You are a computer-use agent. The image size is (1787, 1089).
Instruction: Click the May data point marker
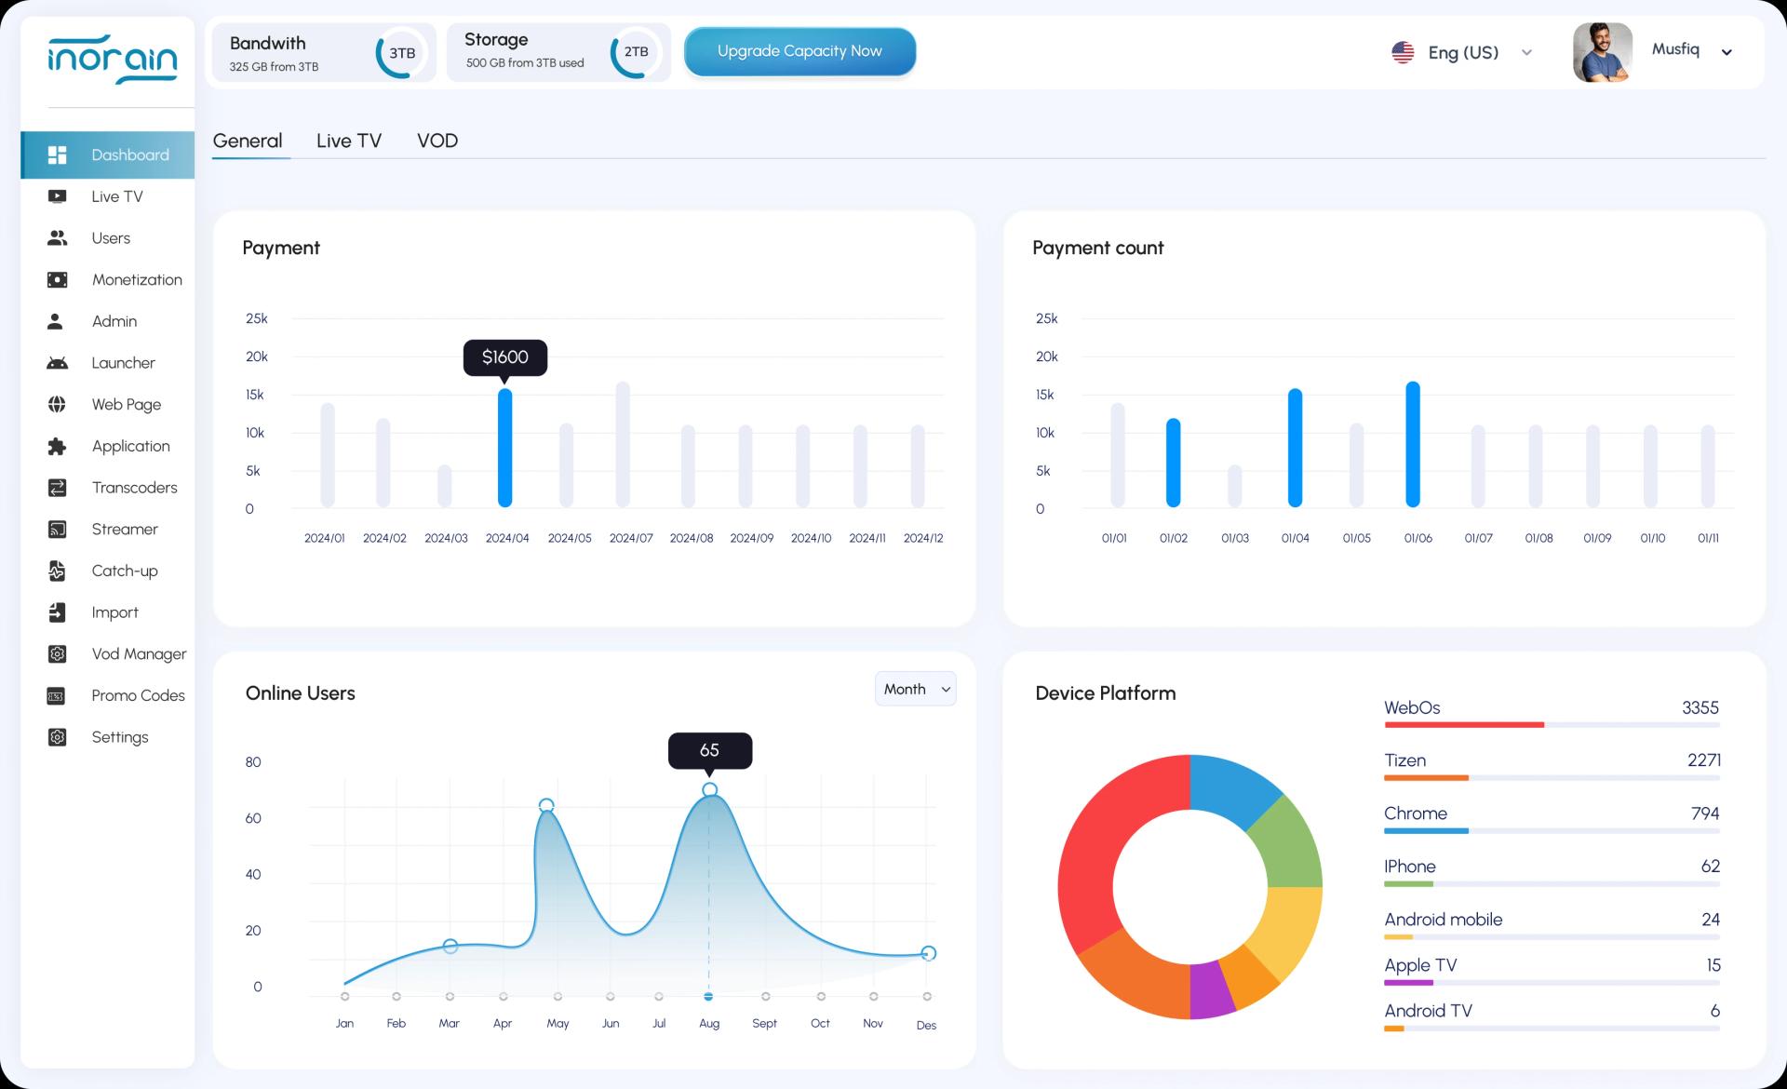coord(546,805)
